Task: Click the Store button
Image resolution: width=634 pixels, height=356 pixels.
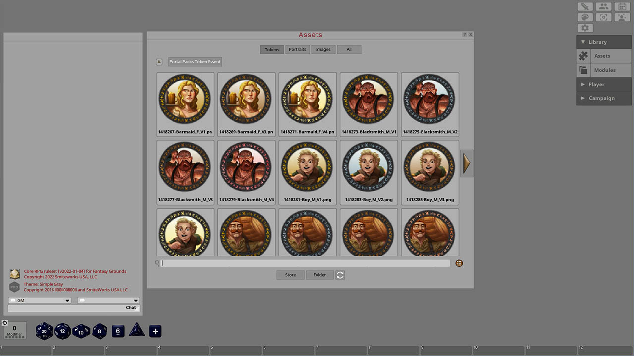Action: [x=290, y=275]
